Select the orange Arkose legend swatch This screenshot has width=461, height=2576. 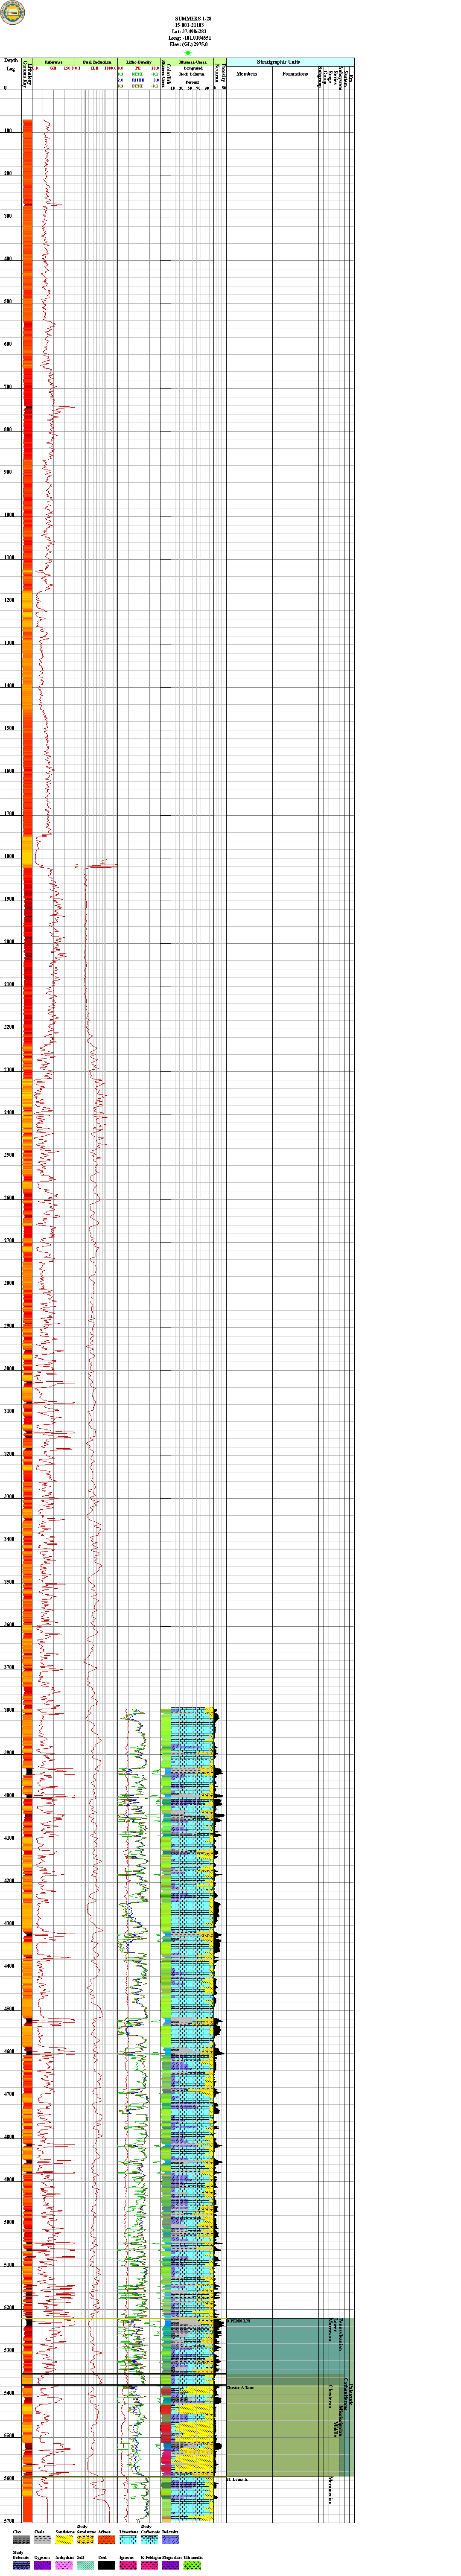pyautogui.click(x=107, y=2540)
